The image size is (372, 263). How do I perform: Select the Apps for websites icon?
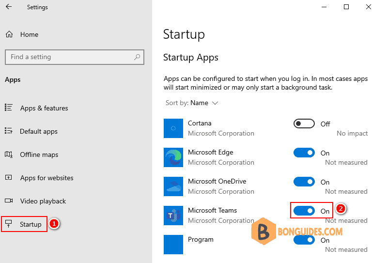[9, 177]
